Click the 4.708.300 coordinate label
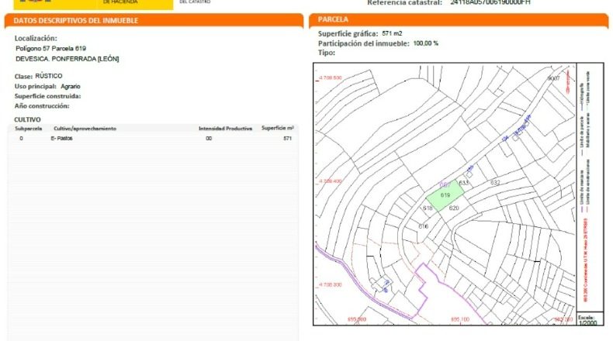The height and width of the screenshot is (341, 613). (330, 284)
